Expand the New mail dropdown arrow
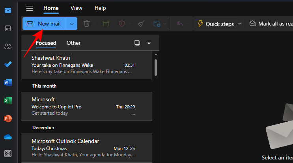The width and height of the screenshot is (293, 163). click(72, 24)
